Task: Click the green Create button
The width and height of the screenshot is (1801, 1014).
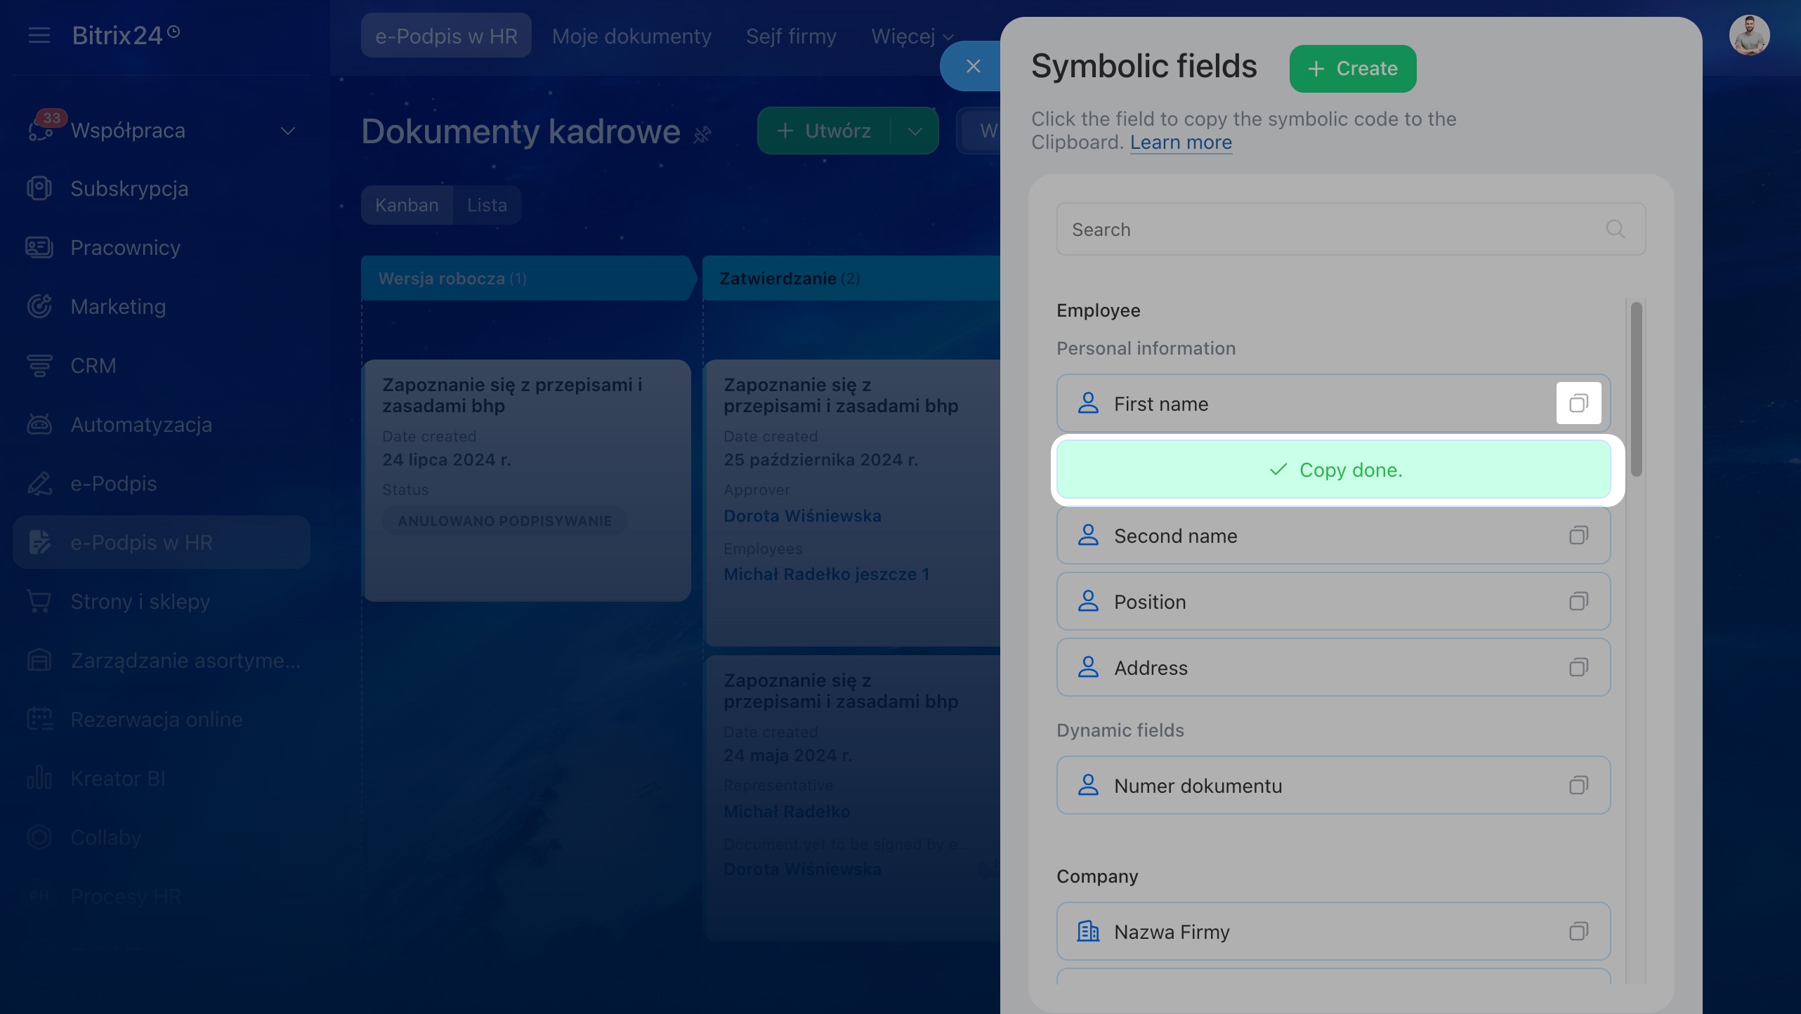Action: click(1352, 69)
